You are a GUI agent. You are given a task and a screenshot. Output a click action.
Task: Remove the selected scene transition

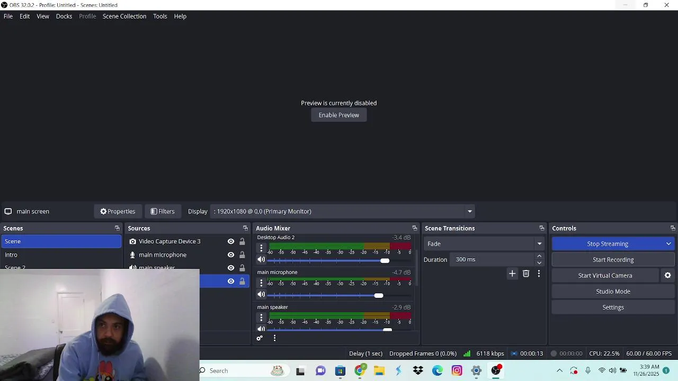point(526,274)
